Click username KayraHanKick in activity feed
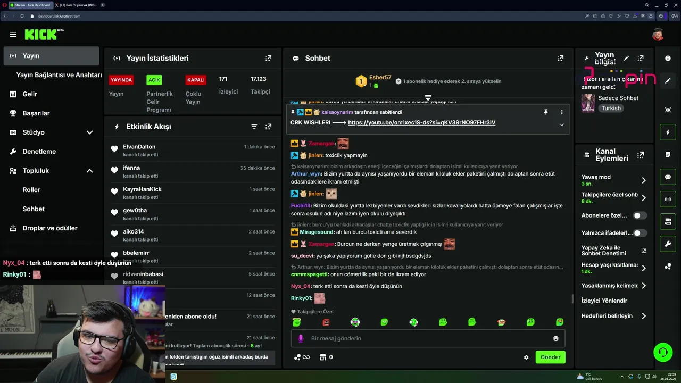Viewport: 681px width, 383px height. click(142, 189)
